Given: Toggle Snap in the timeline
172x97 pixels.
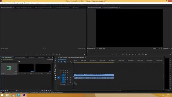Looking at the screenshot, I should click(x=62, y=62).
